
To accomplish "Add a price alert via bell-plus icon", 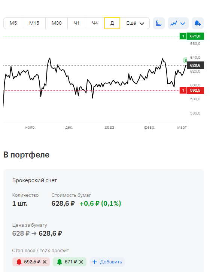I will [198, 23].
